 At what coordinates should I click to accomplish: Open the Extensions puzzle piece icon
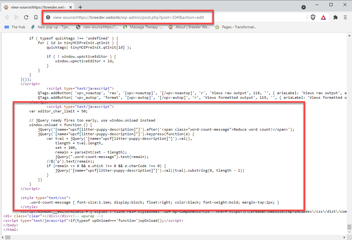pyautogui.click(x=335, y=17)
